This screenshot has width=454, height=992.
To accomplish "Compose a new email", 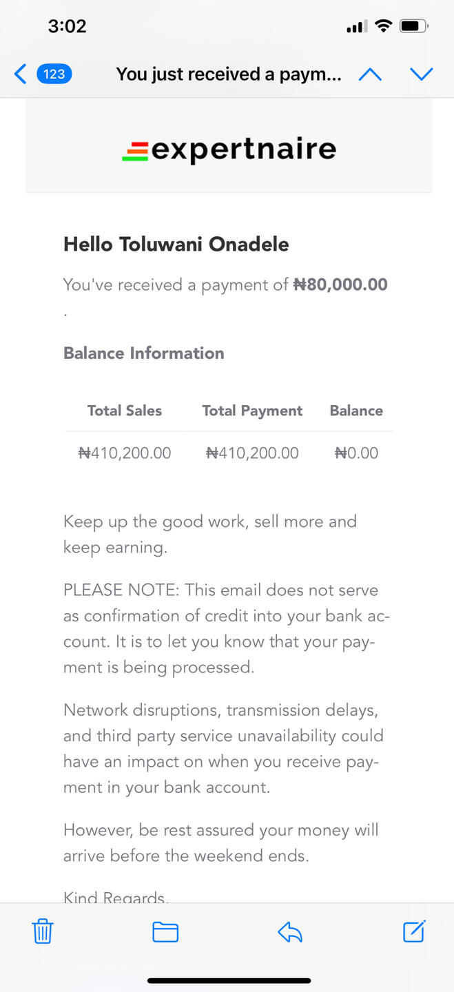I will (414, 931).
